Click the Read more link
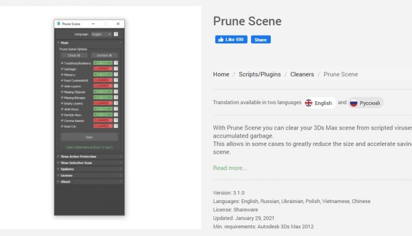The image size is (412, 236). click(230, 168)
